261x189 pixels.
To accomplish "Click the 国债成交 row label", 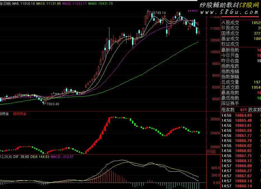I will 230,33.
